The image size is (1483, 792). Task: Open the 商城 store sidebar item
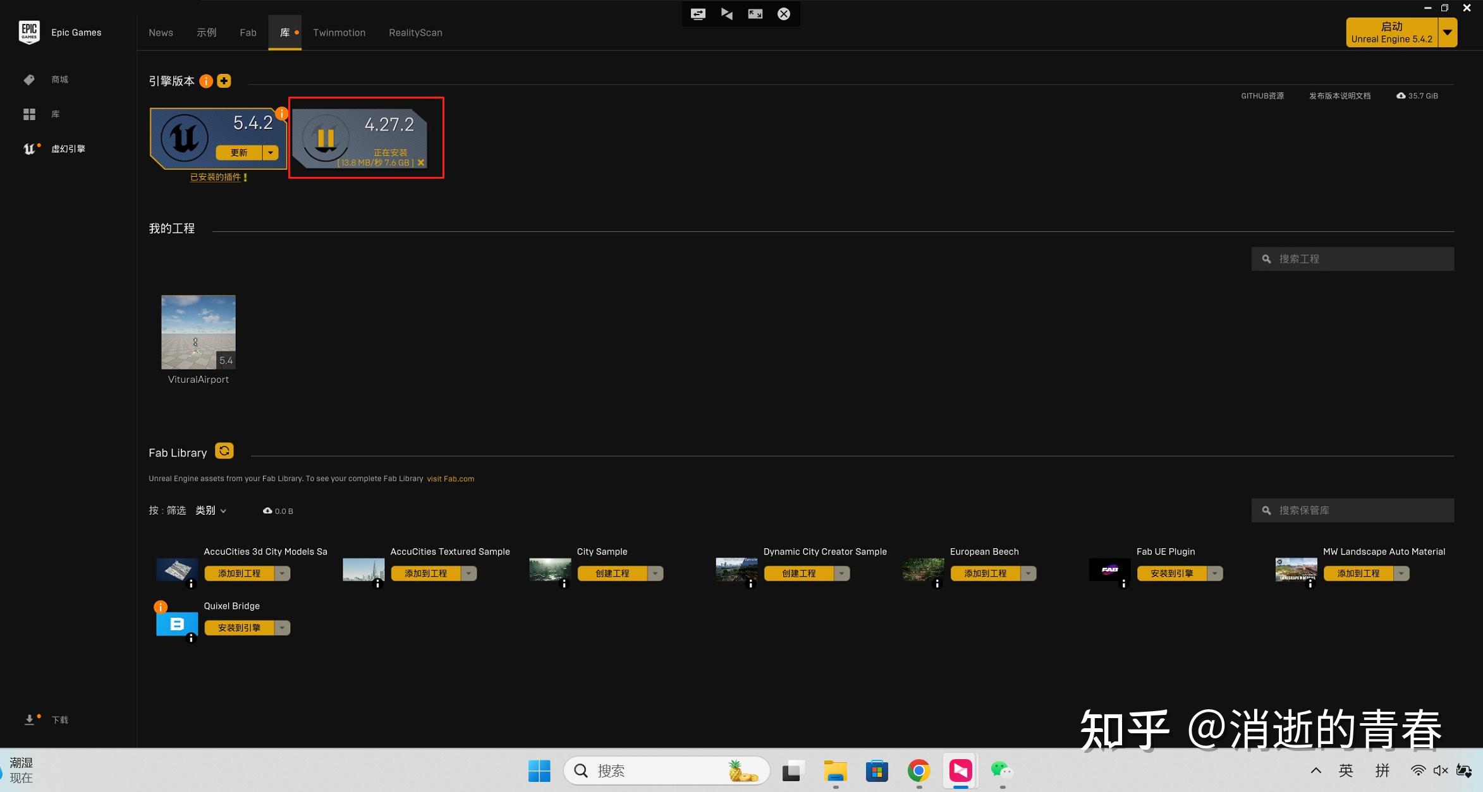(x=59, y=80)
